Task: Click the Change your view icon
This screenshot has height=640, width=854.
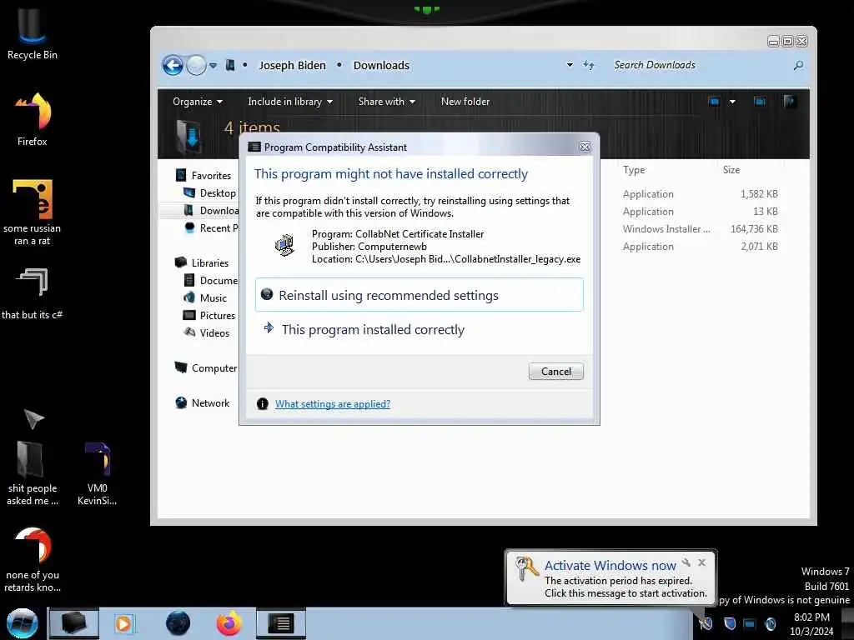Action: 714,102
